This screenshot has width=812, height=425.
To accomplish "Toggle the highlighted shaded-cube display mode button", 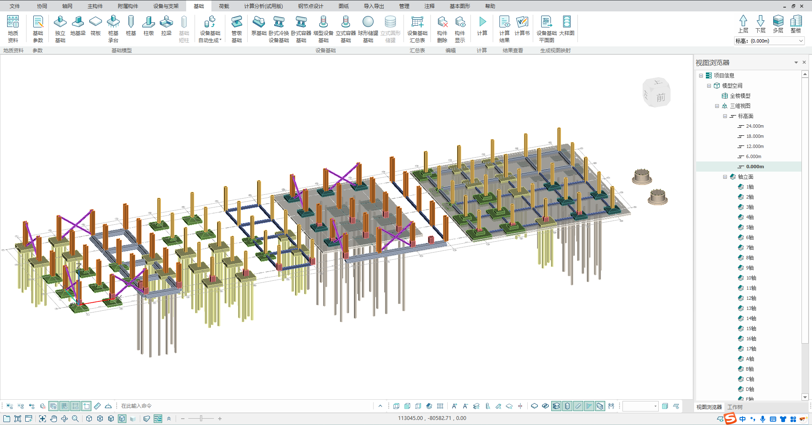I will [x=122, y=419].
